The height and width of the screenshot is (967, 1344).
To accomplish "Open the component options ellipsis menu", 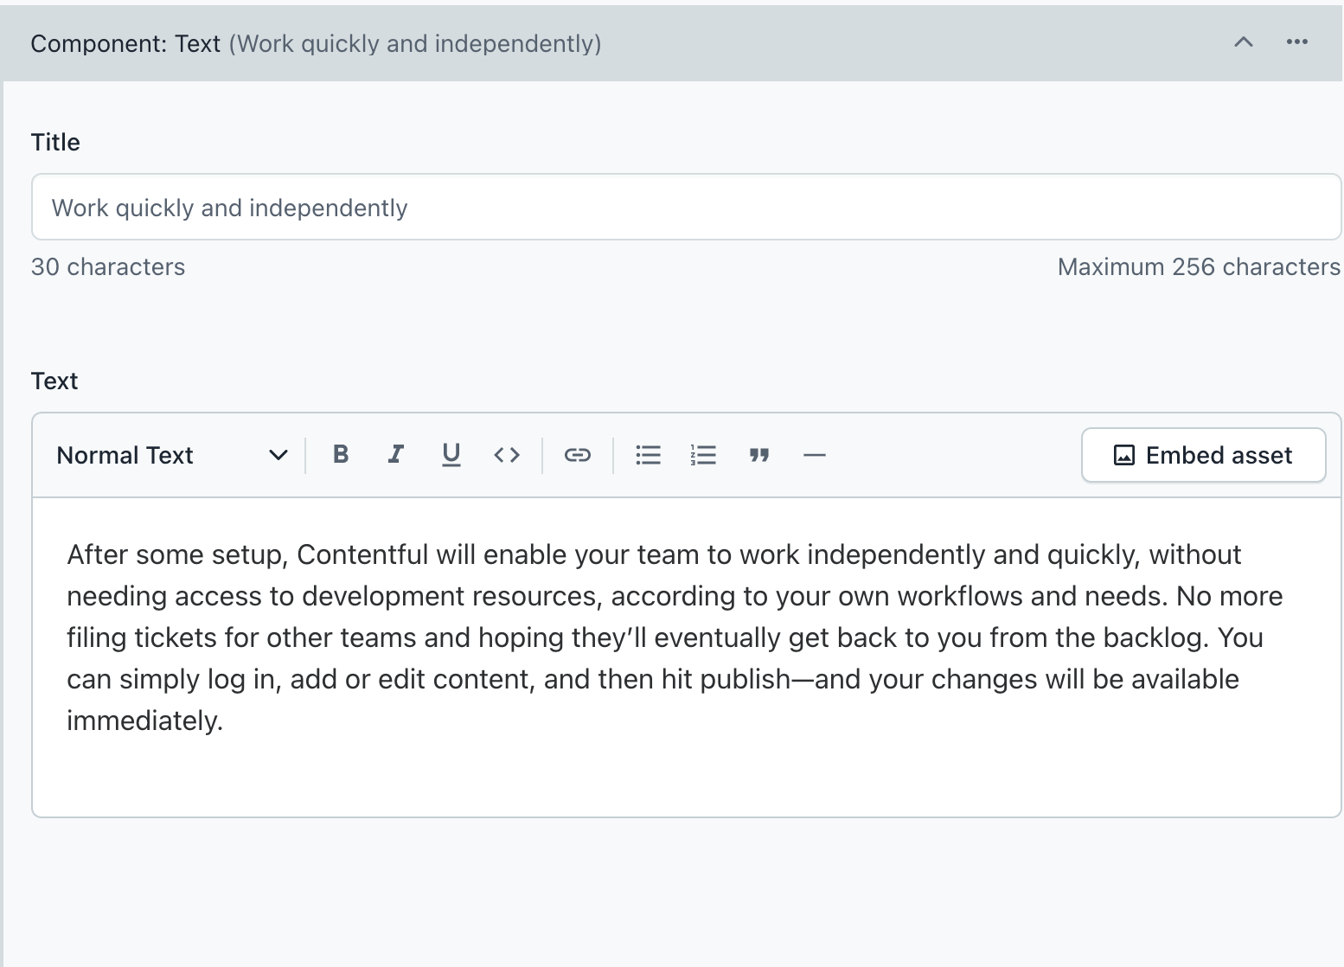I will 1296,42.
